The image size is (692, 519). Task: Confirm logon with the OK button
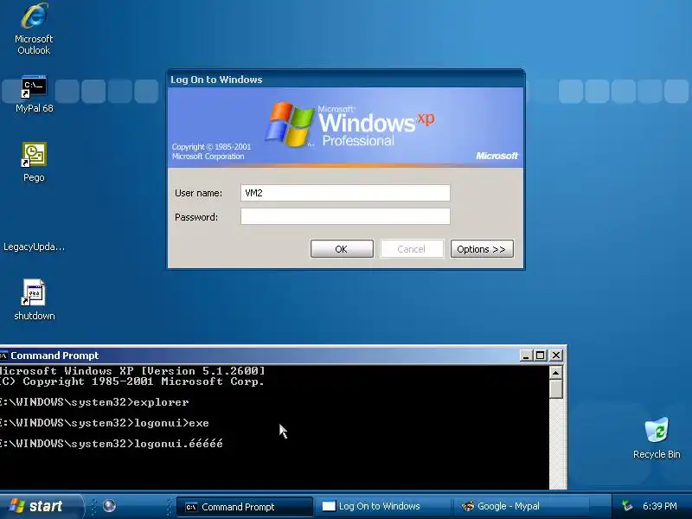tap(342, 249)
